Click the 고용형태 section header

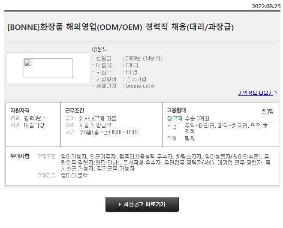pos(176,110)
